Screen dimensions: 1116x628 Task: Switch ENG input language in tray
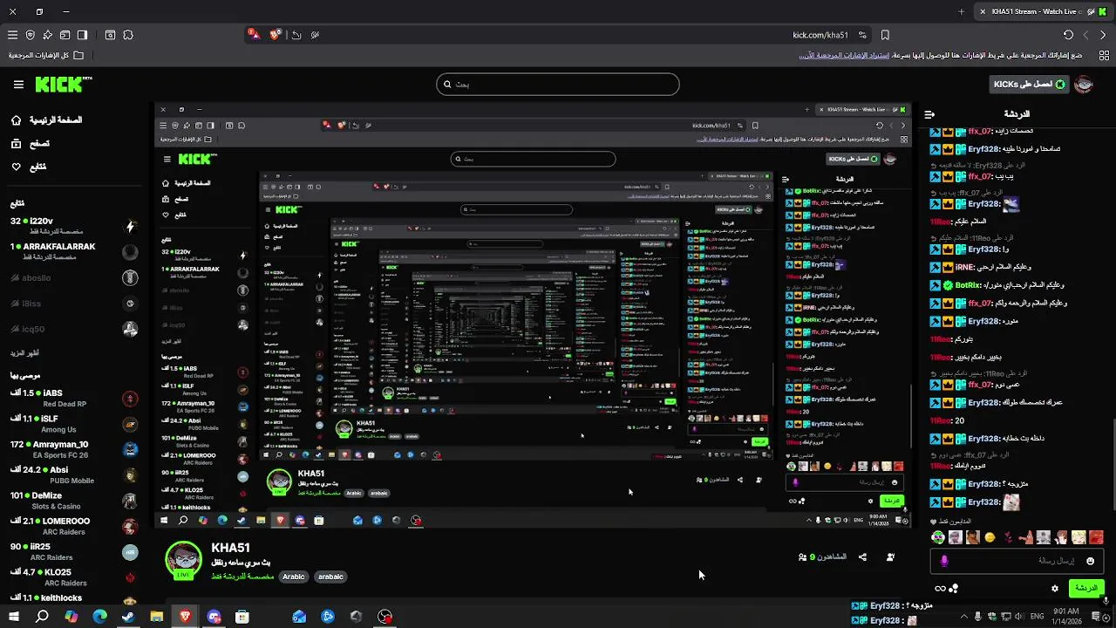[x=1037, y=617]
